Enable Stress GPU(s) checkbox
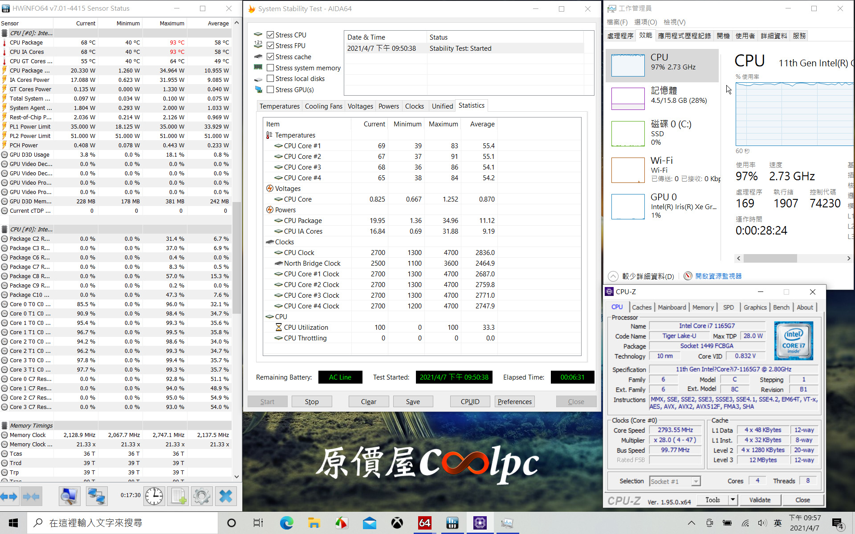 [270, 89]
